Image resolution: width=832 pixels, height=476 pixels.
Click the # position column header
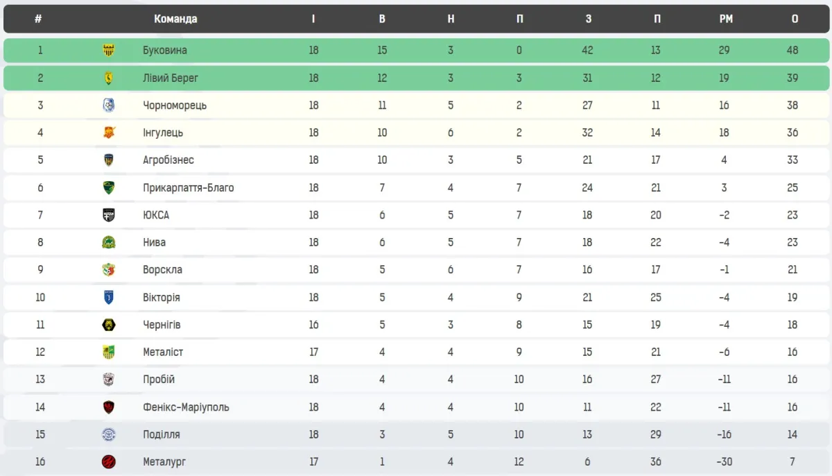coord(38,19)
